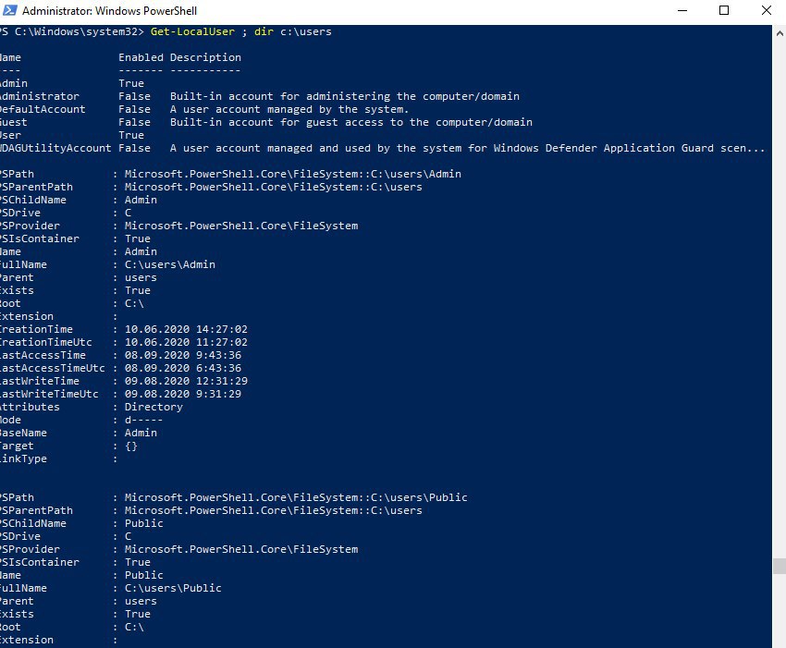This screenshot has height=648, width=786.
Task: Click LastAccessTimeUtc value '08.09.2020 6:43:36'
Action: [x=183, y=368]
